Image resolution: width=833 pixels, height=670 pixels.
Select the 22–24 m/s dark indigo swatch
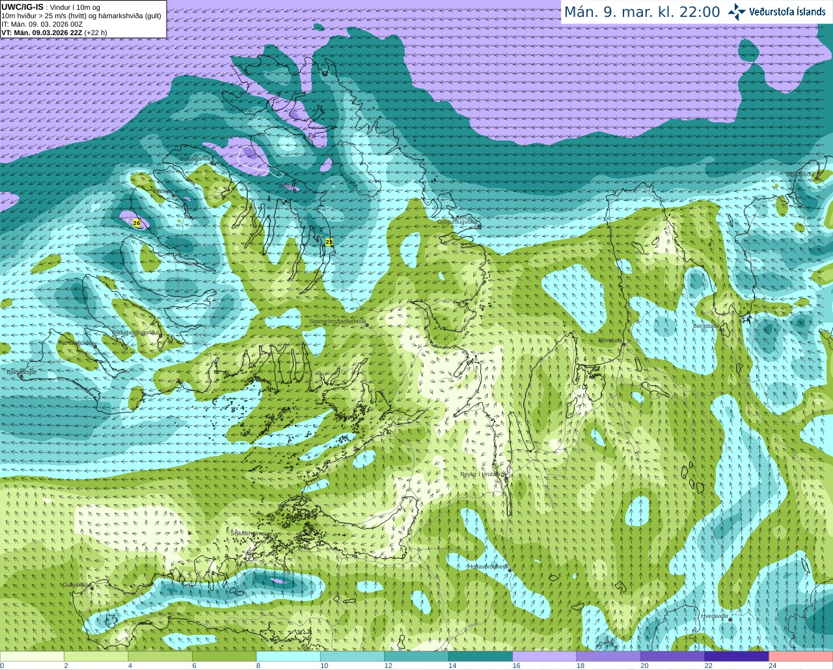point(737,656)
